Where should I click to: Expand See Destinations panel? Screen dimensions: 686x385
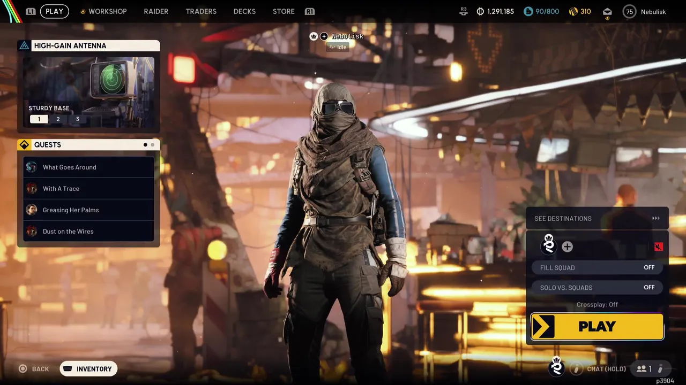[597, 218]
